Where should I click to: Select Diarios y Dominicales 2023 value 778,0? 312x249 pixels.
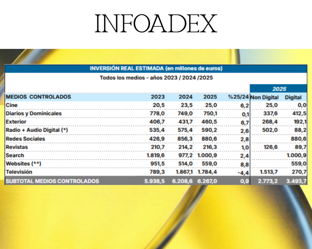pos(157,113)
